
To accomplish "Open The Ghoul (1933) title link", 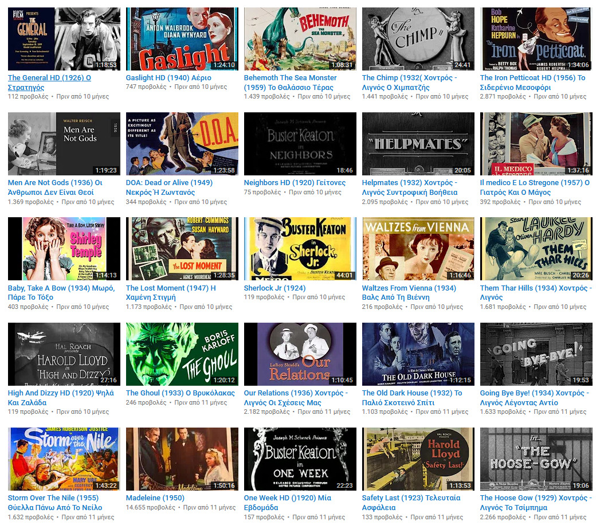I will [x=181, y=393].
